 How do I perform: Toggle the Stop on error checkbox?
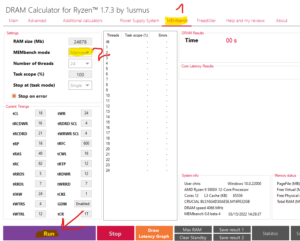click(x=14, y=96)
